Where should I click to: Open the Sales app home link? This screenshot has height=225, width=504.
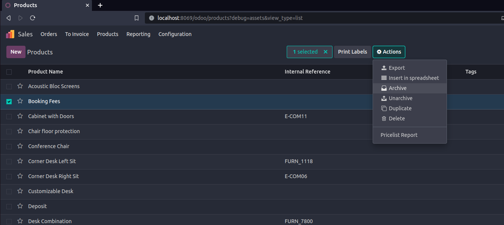(25, 34)
